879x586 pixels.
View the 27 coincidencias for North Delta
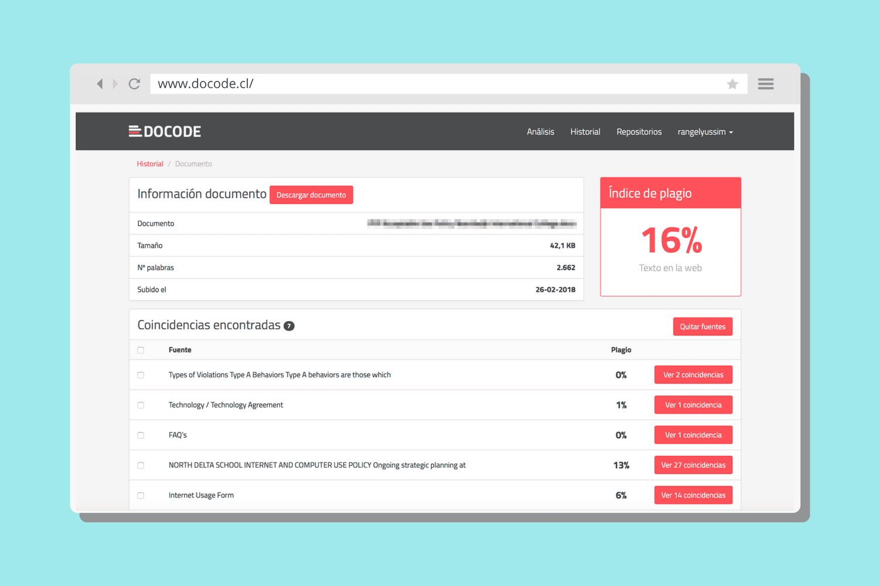pyautogui.click(x=693, y=465)
